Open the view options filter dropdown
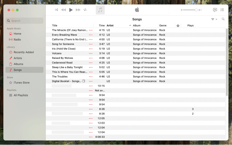This screenshot has width=232, height=145. click(214, 19)
